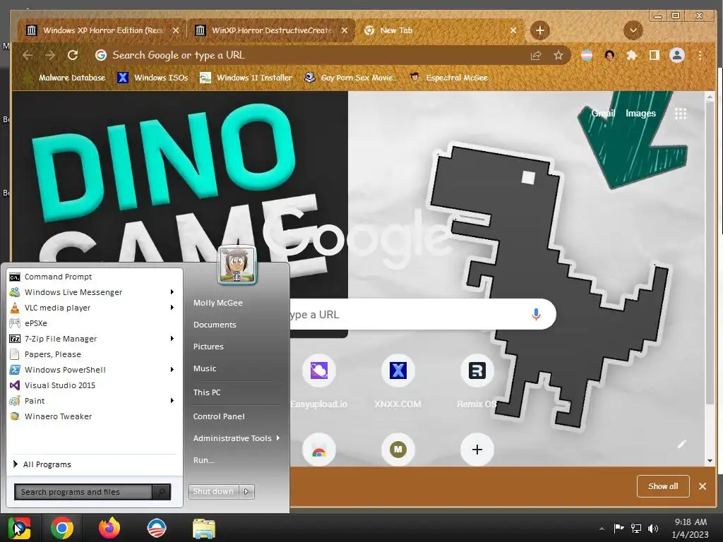
Task: Open the Gmail link
Action: point(603,114)
